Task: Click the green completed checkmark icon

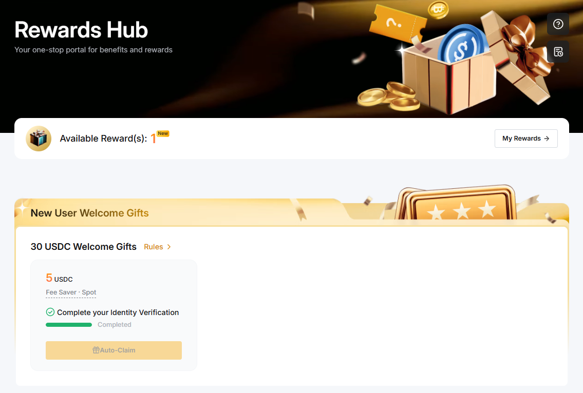Action: (50, 312)
